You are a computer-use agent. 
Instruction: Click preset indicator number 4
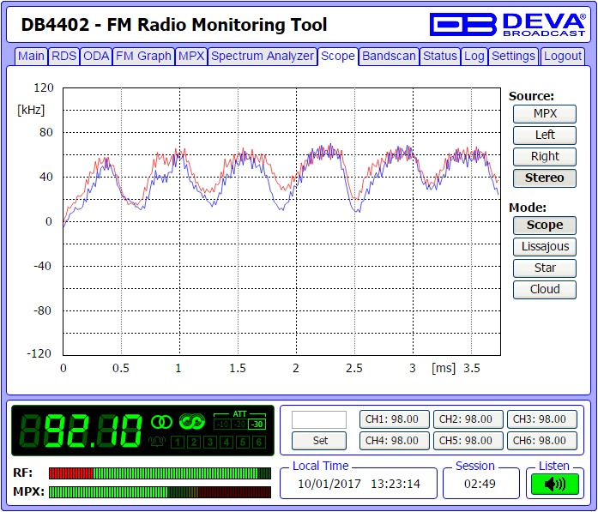coord(227,442)
